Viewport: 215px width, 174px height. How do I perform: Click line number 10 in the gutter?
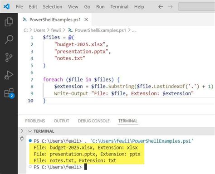[30, 101]
